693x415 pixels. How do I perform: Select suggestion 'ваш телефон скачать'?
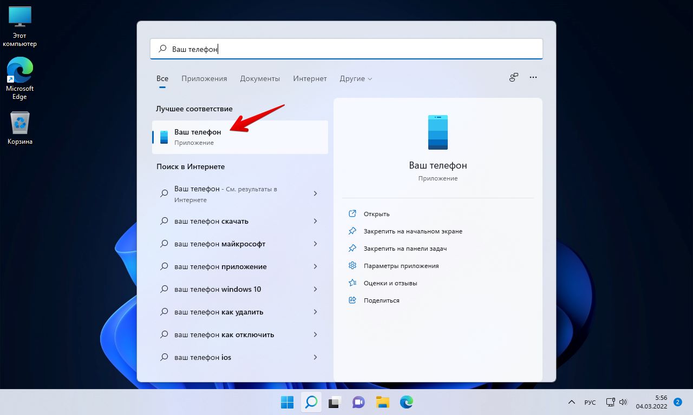coord(240,221)
